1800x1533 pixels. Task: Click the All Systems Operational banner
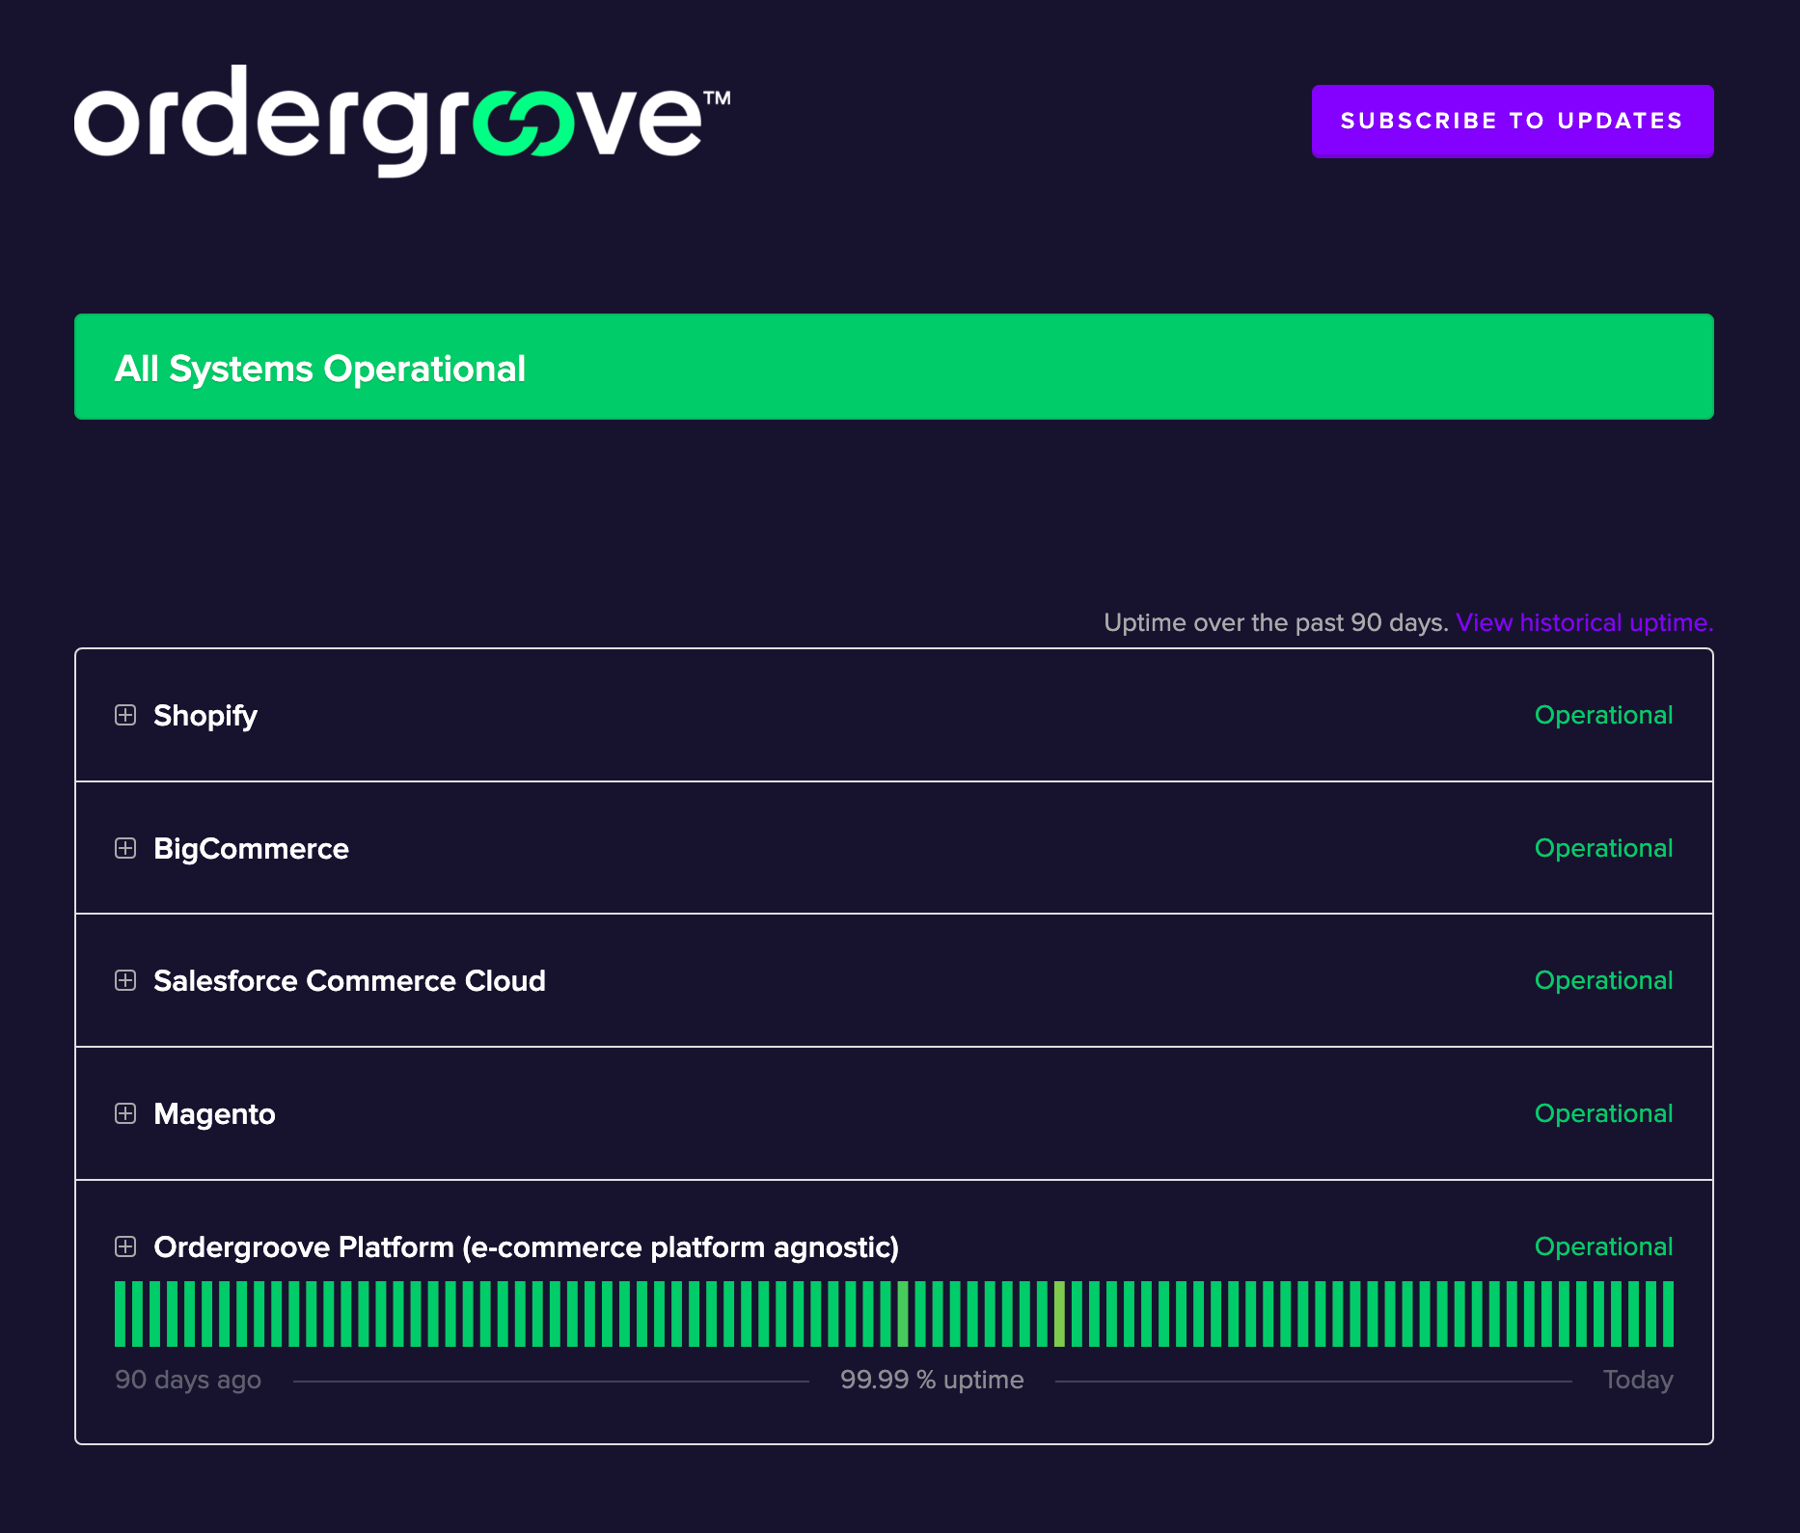click(893, 367)
